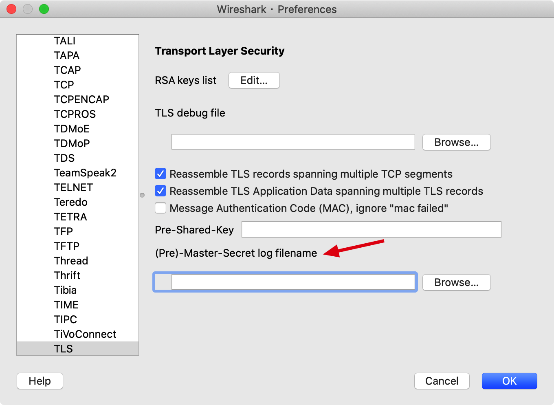The width and height of the screenshot is (554, 405).
Task: Select Teredo protocol
Action: tap(77, 202)
